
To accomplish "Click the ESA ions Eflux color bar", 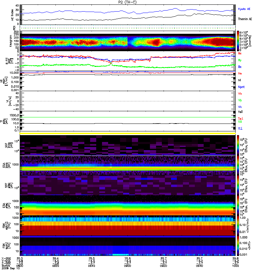I will click(238, 165).
